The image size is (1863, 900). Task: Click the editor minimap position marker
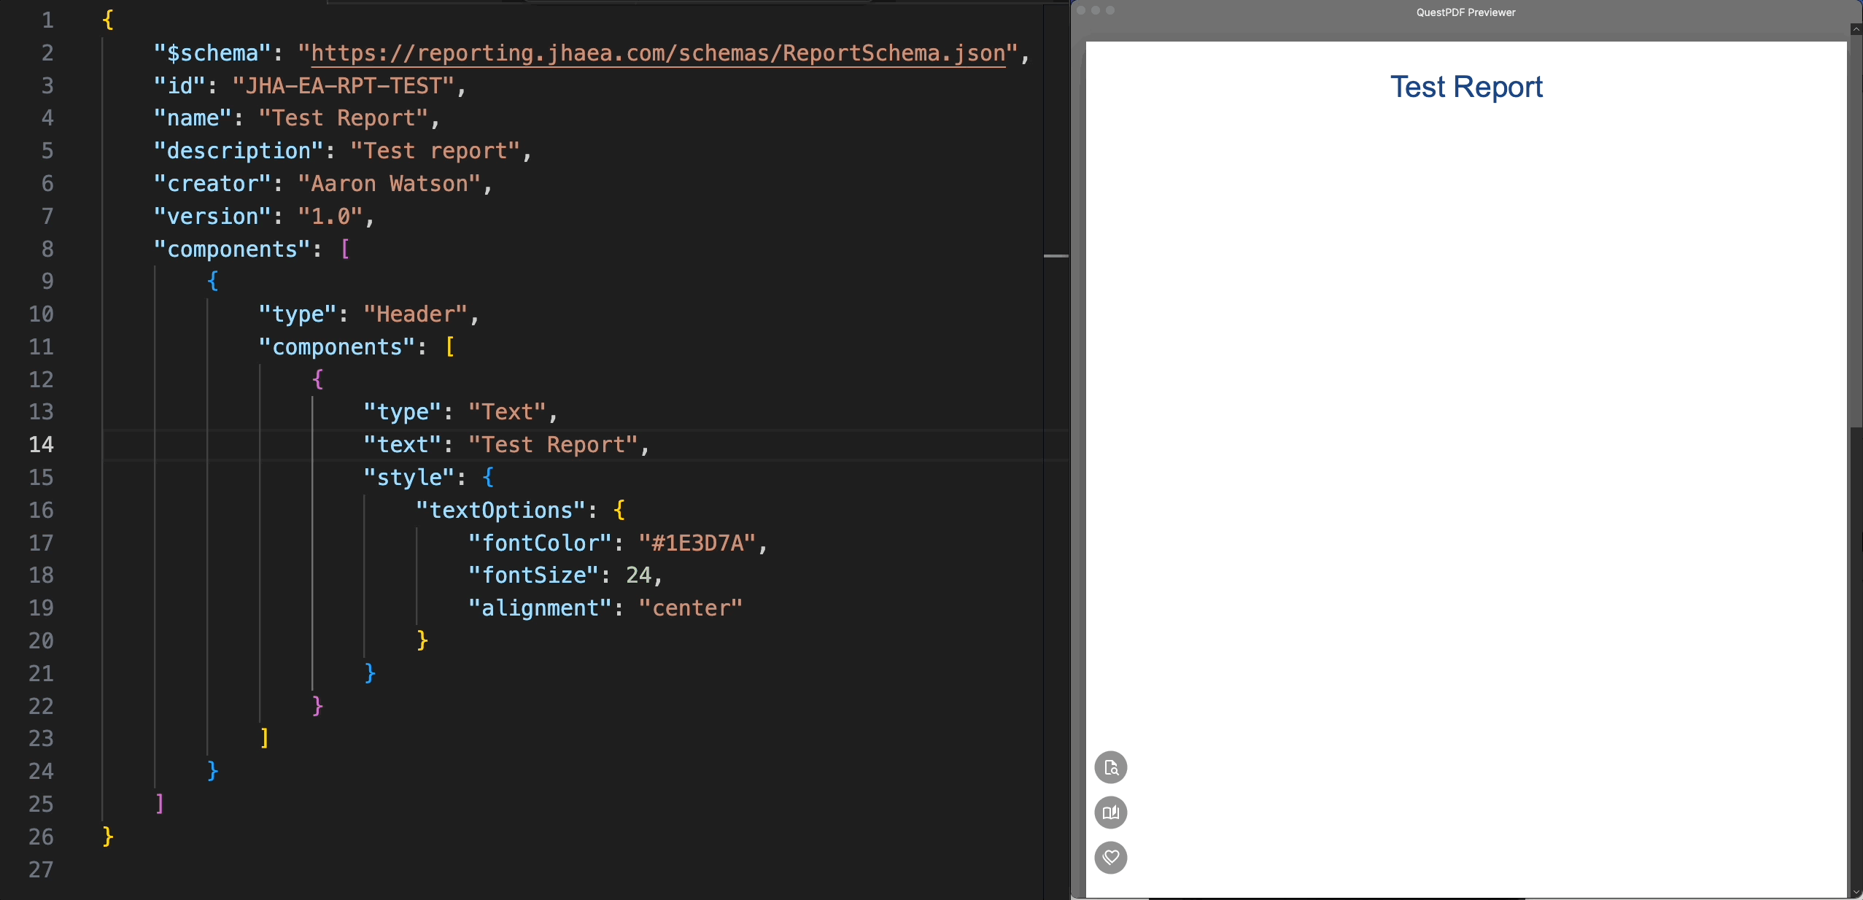pyautogui.click(x=1056, y=256)
